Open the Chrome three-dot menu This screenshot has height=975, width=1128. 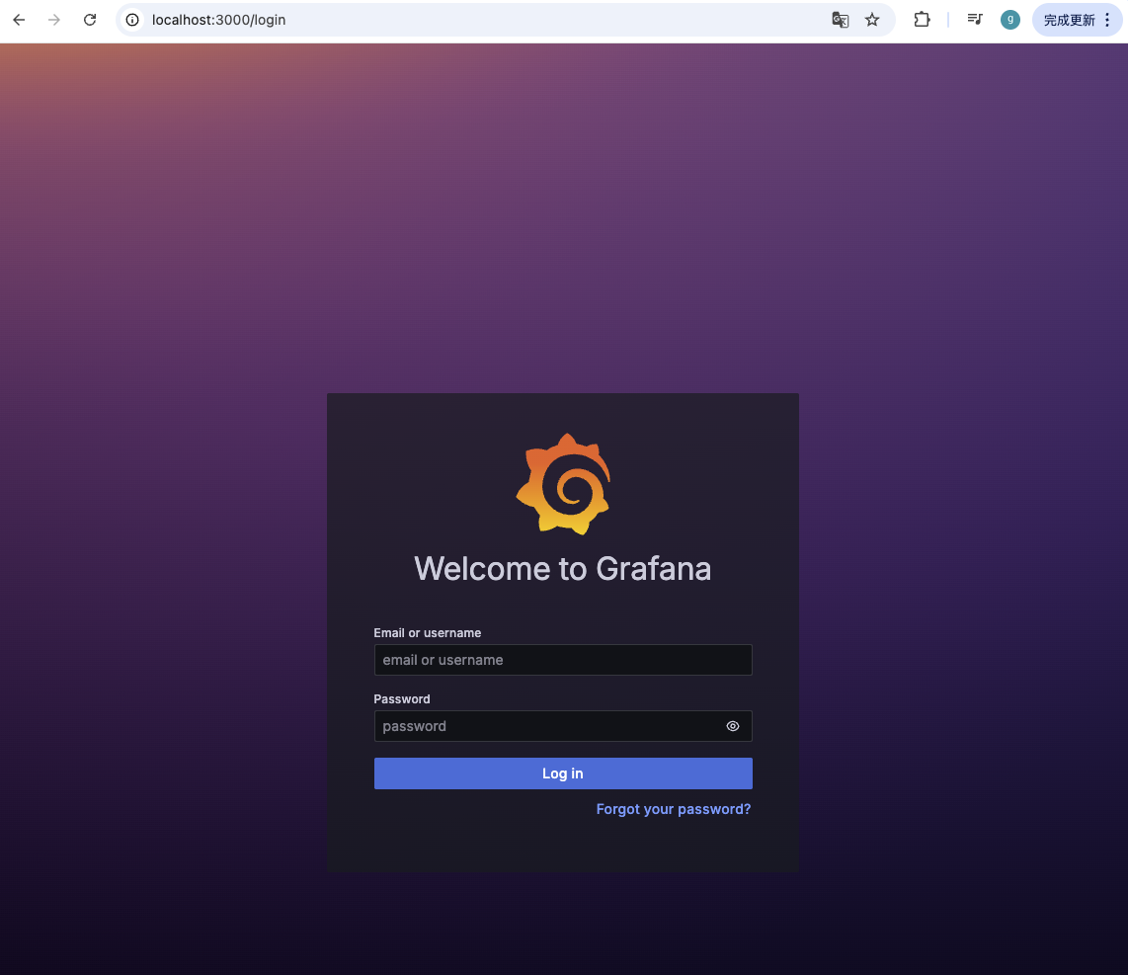tap(1107, 20)
